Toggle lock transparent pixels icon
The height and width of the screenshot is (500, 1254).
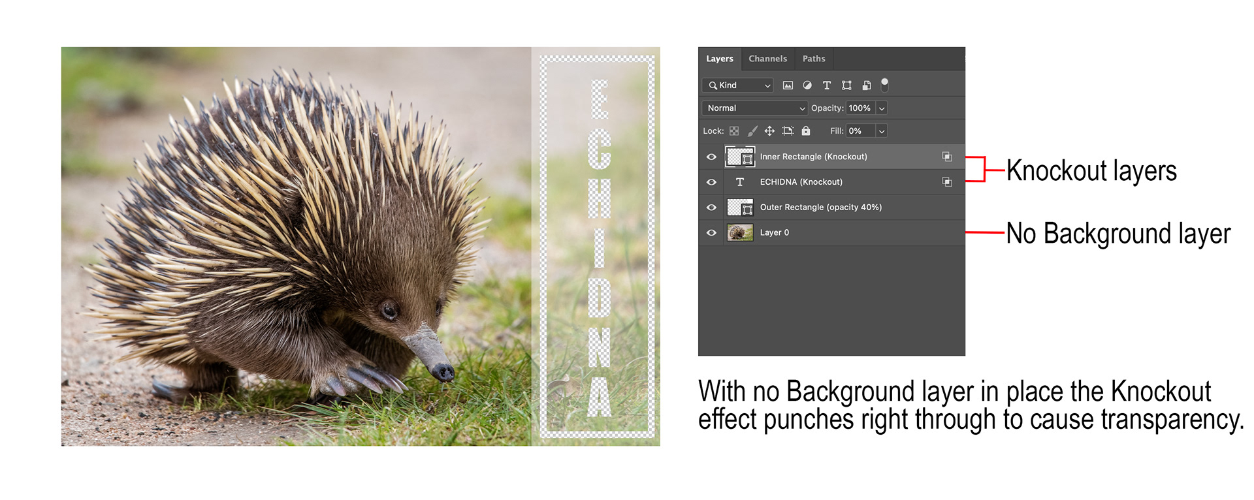pyautogui.click(x=734, y=131)
